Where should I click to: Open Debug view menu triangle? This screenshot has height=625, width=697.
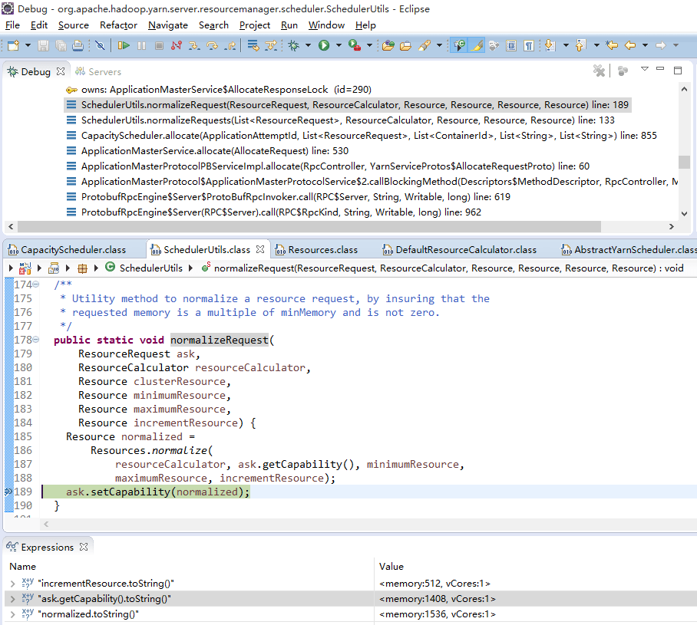coord(645,69)
